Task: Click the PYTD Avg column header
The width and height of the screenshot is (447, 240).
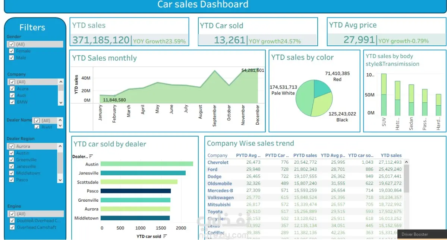Action: click(248, 155)
